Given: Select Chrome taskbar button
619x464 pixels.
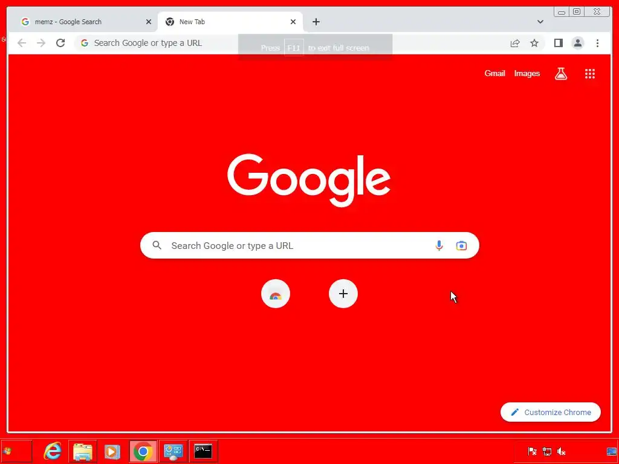Looking at the screenshot, I should click(143, 451).
